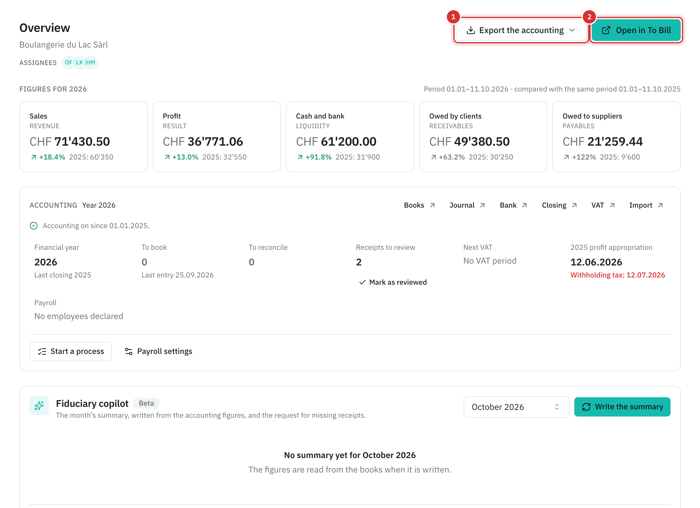Click the Beta badge

146,403
